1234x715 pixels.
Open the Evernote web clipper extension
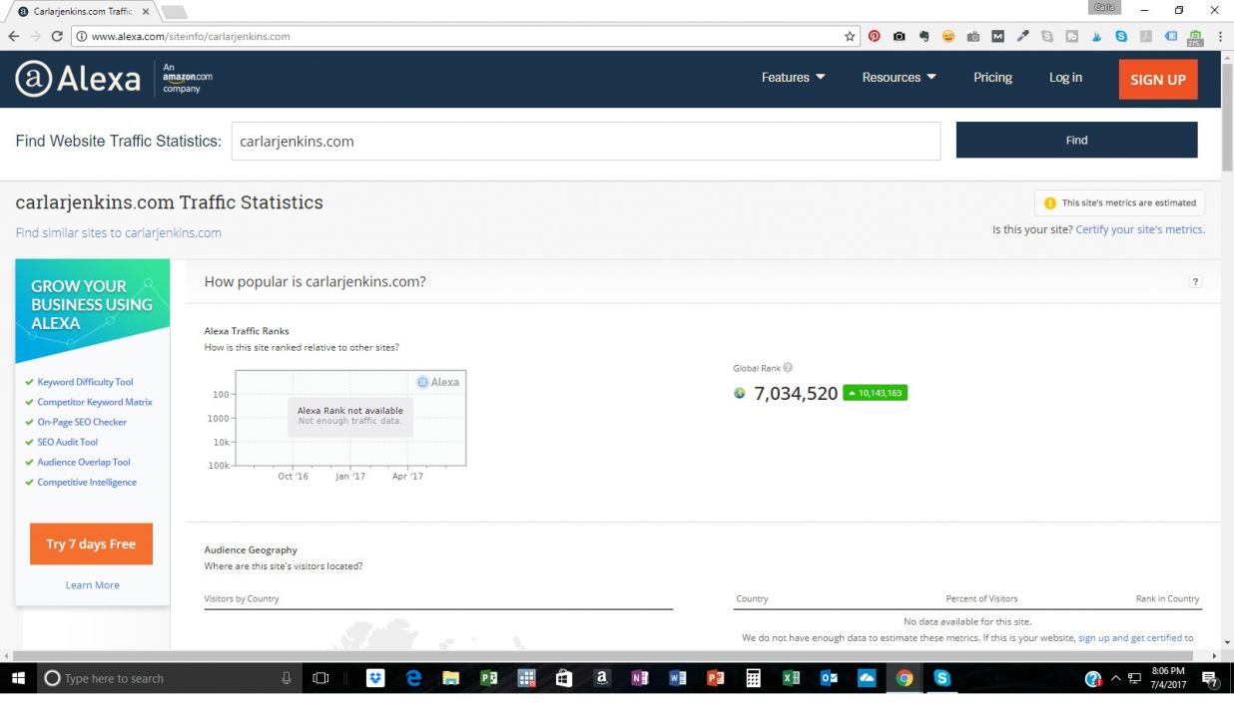(924, 36)
